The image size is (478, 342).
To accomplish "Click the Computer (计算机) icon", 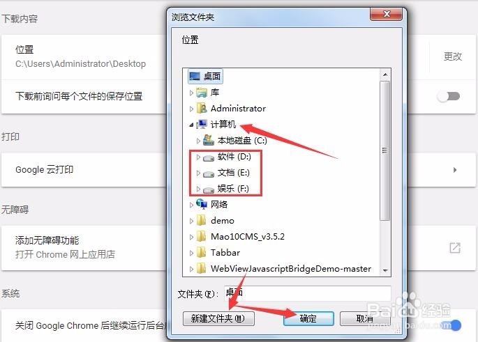I will [x=202, y=124].
